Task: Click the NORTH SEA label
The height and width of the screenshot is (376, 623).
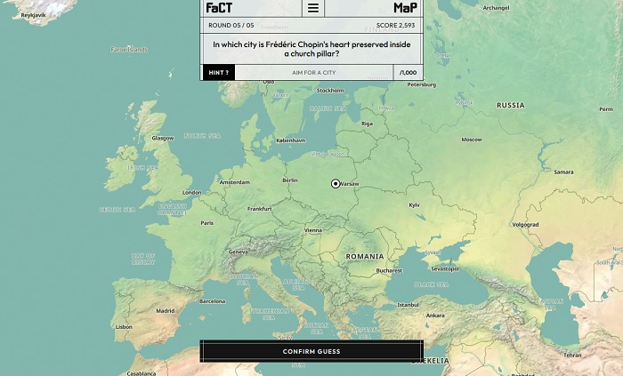Action: click(202, 136)
